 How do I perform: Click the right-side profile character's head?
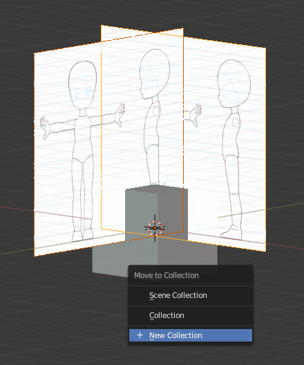pyautogui.click(x=234, y=84)
